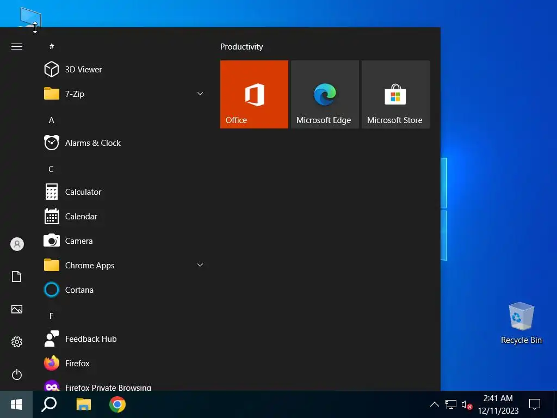Viewport: 557px width, 418px height.
Task: Open the network status tray icon
Action: tap(451, 404)
